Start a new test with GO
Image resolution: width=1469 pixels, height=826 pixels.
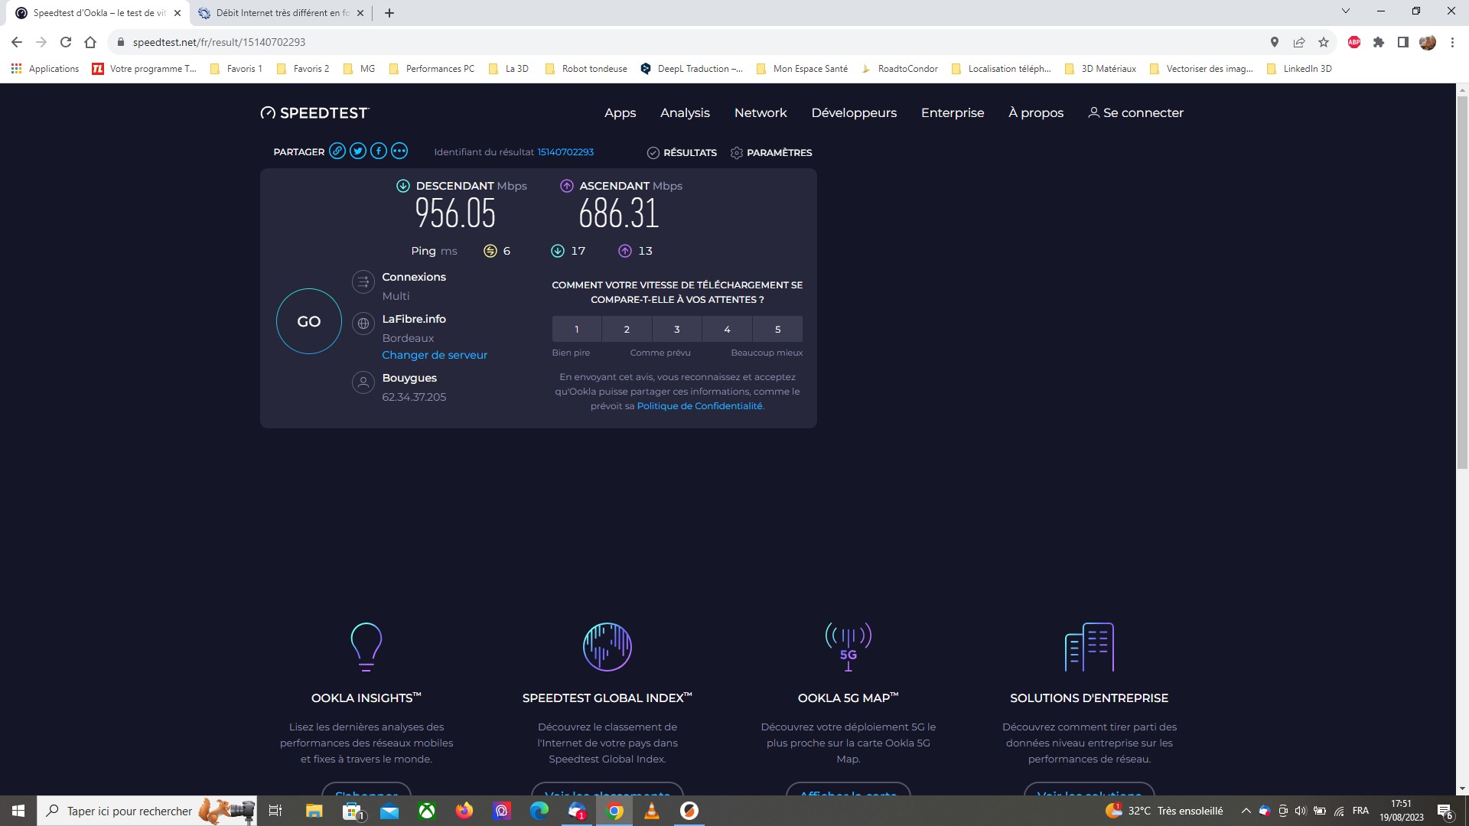click(x=309, y=321)
